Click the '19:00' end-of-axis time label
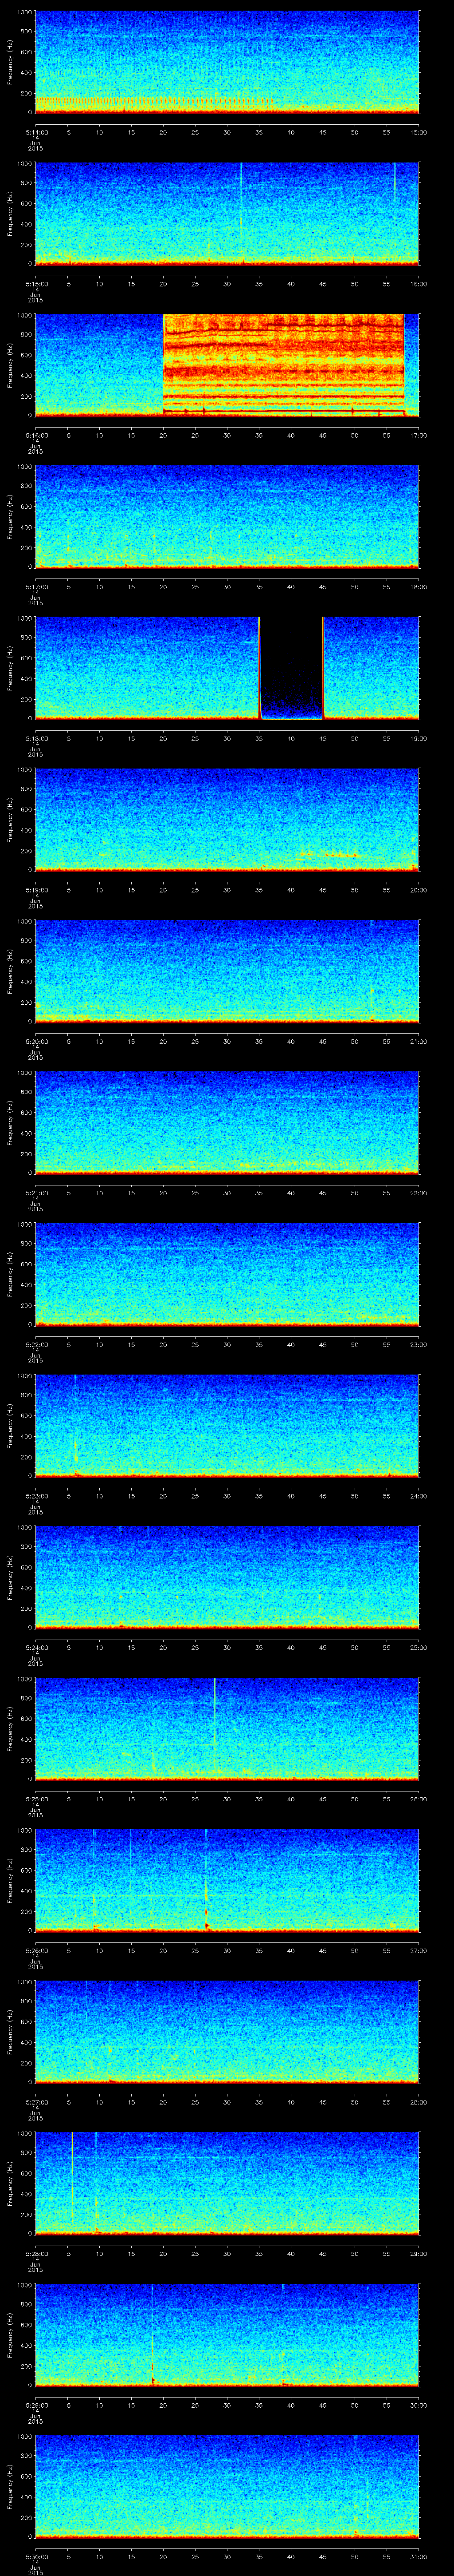Image resolution: width=454 pixels, height=2576 pixels. pyautogui.click(x=418, y=739)
